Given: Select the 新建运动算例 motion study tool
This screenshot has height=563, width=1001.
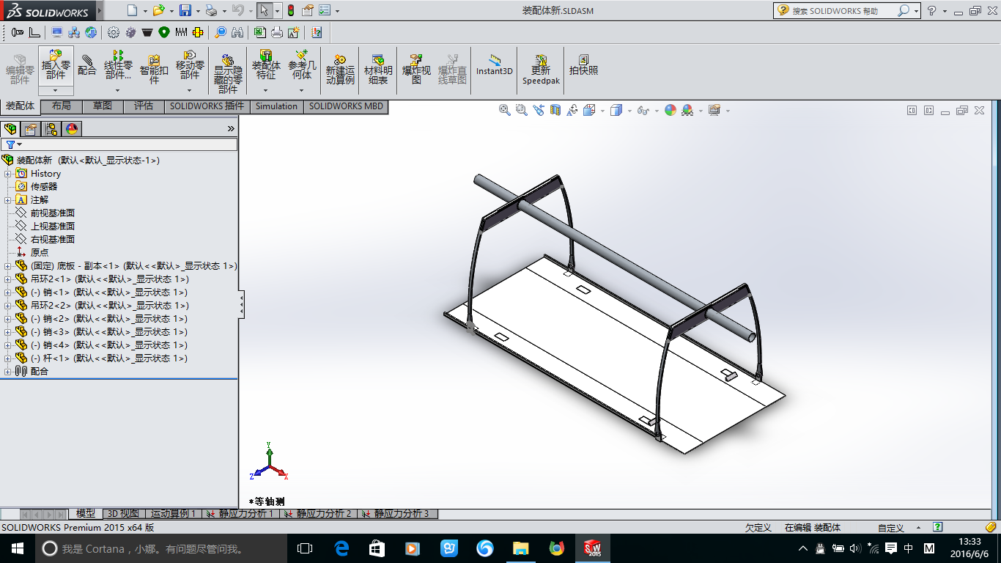Looking at the screenshot, I should click(340, 69).
